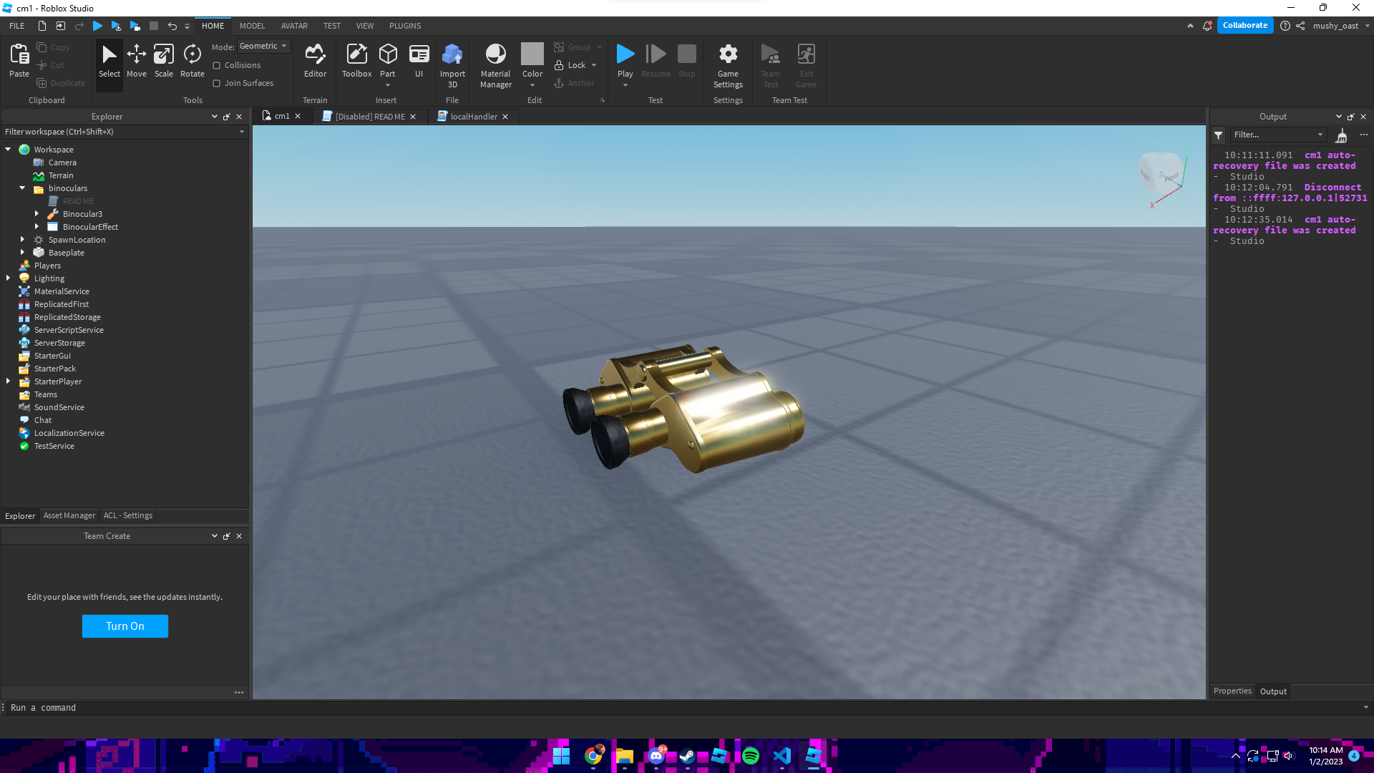Open Spotify from the taskbar
Screen dimensions: 1374x773
(750, 756)
